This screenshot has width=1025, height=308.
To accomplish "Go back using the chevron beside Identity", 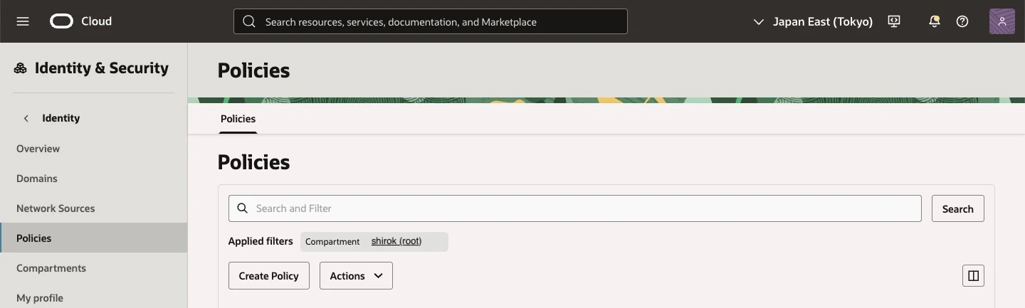I will [x=26, y=118].
